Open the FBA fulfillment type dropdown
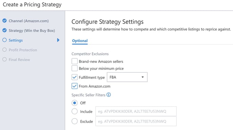The image size is (233, 130). tap(127, 77)
